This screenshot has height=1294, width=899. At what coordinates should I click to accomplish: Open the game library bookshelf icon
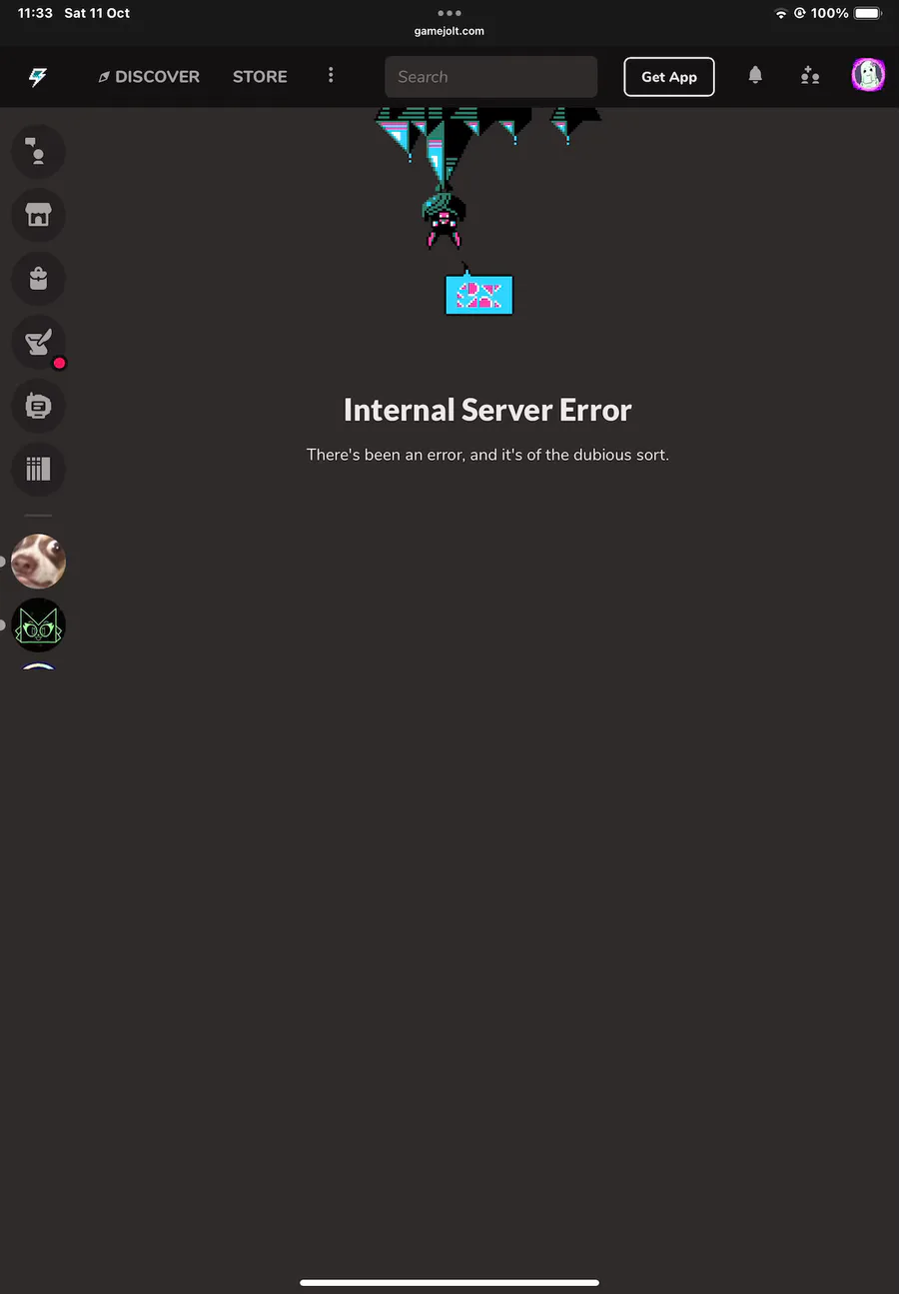pos(38,470)
